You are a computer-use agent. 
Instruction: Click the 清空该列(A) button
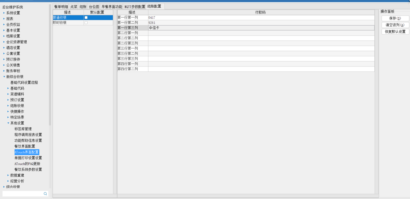tap(395, 25)
